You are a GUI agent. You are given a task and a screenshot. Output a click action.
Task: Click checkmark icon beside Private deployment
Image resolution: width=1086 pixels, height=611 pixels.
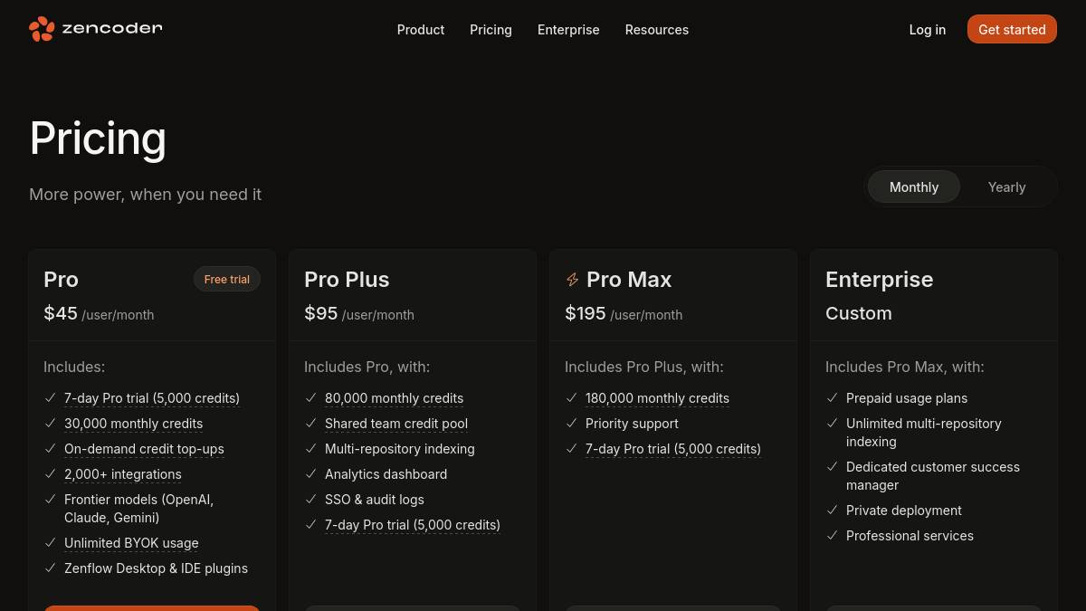(832, 510)
